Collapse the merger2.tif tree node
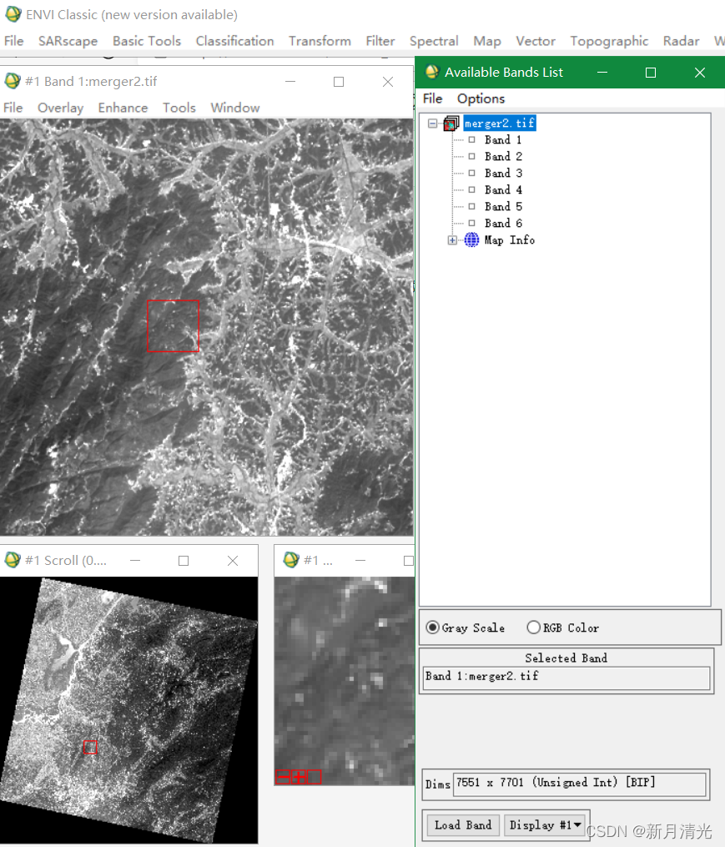This screenshot has height=847, width=725. pyautogui.click(x=432, y=124)
